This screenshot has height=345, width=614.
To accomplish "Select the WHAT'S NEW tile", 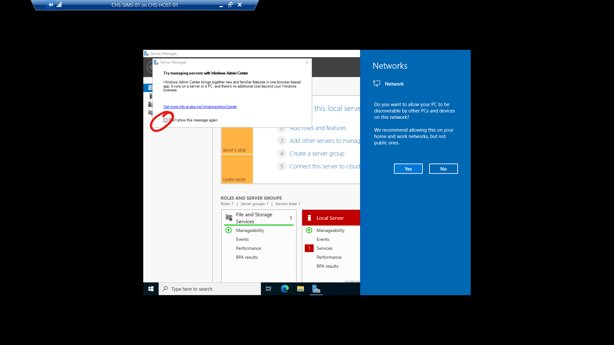I will pos(237,141).
